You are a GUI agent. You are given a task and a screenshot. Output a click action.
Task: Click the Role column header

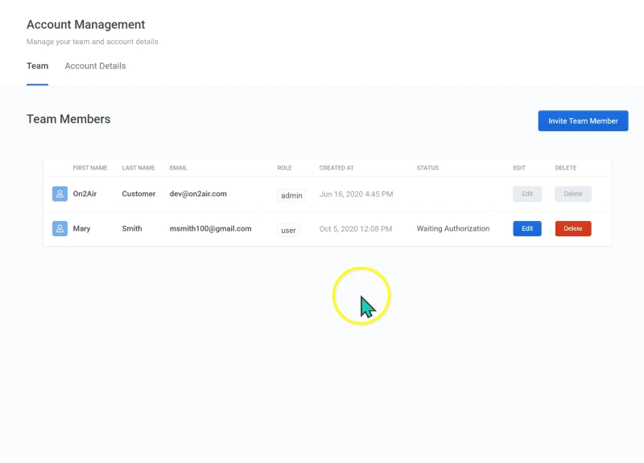click(284, 168)
